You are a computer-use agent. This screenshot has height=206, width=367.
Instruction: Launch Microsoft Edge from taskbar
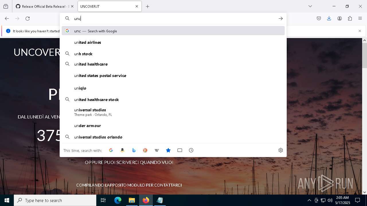(118, 200)
